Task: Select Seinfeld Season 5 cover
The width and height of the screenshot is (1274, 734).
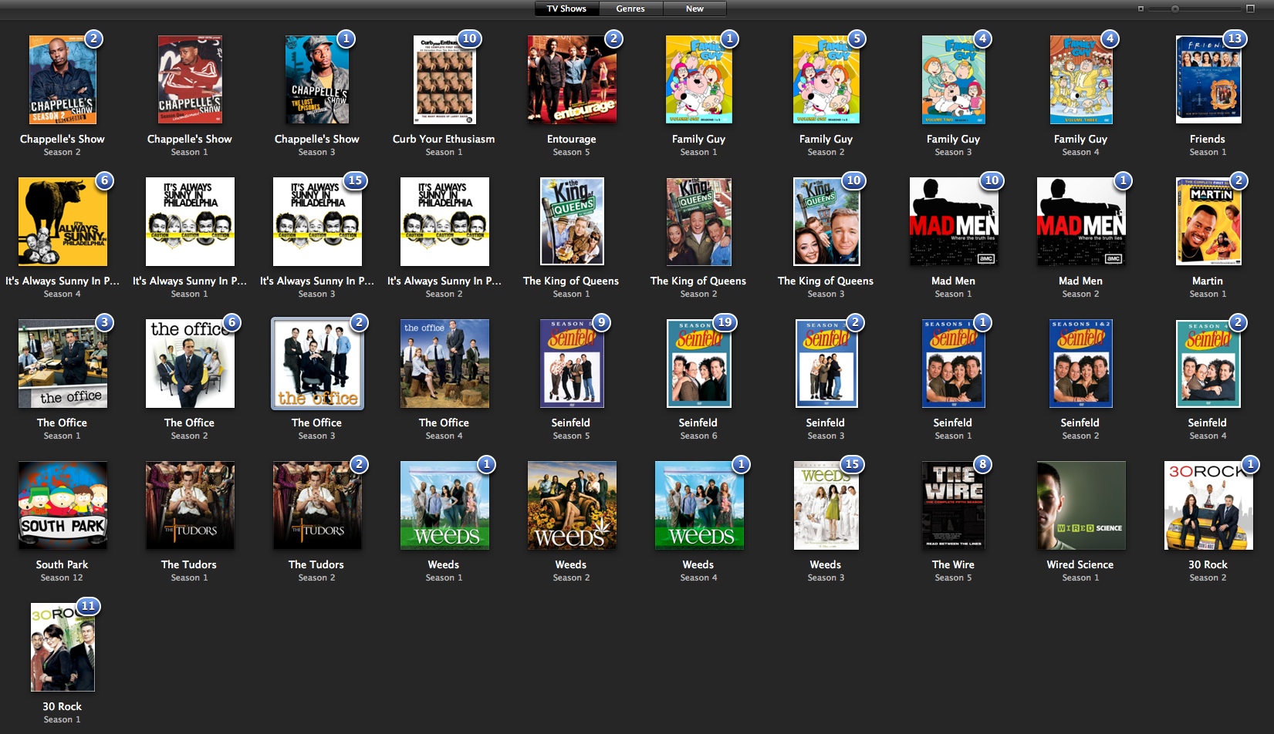Action: [x=572, y=363]
